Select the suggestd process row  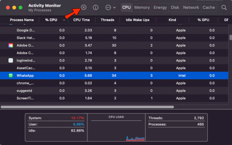(x=114, y=91)
